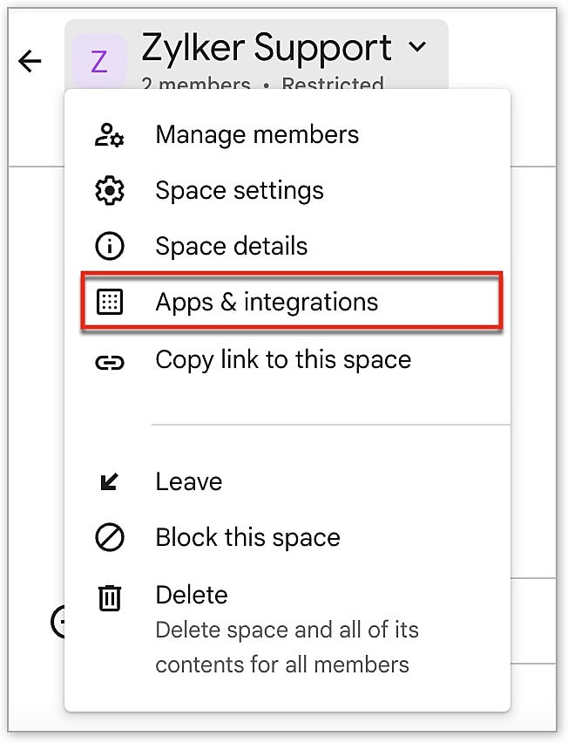Open Space settings from the menu
This screenshot has width=568, height=743.
pos(240,191)
